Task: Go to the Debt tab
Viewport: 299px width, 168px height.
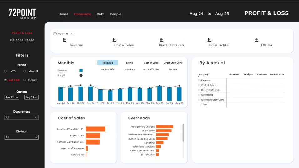Action: coord(100,14)
